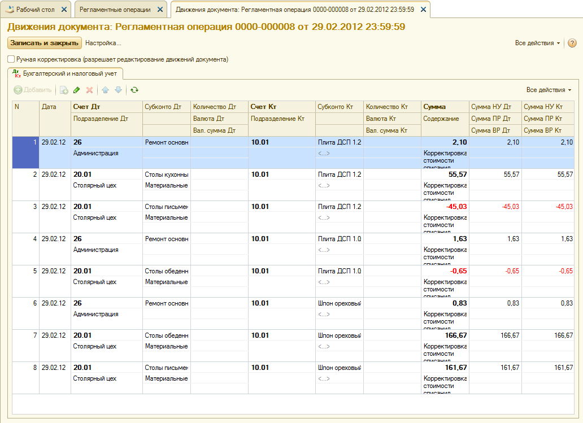The height and width of the screenshot is (423, 583).
Task: Open the Бухгалтерский и налоговый учет tab
Action: (x=66, y=73)
